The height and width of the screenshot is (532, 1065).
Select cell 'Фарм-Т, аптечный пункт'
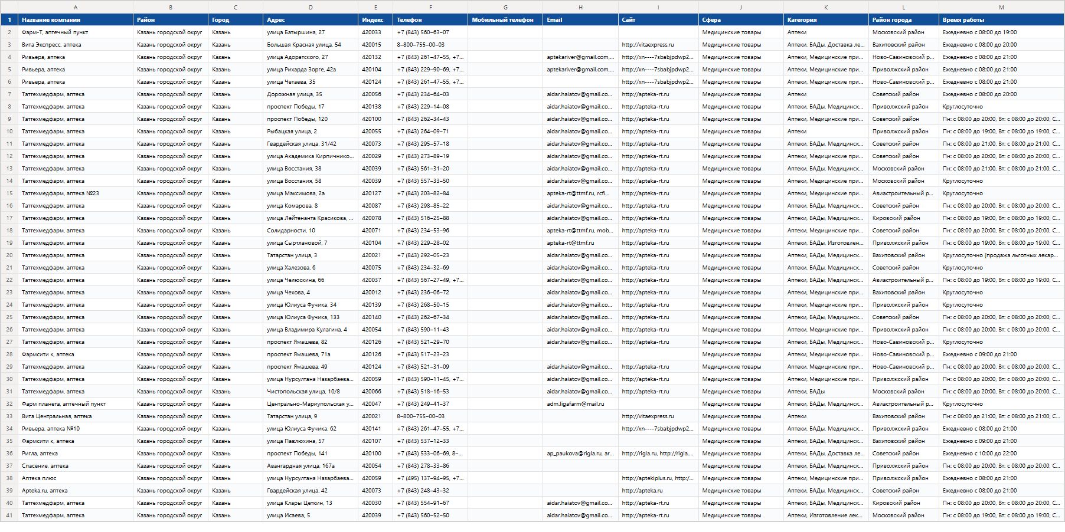pyautogui.click(x=76, y=32)
